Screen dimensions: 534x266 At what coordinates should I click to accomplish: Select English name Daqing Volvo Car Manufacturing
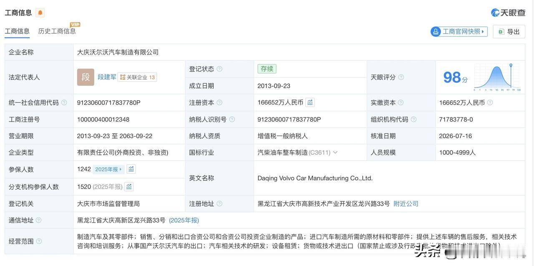[315, 178]
